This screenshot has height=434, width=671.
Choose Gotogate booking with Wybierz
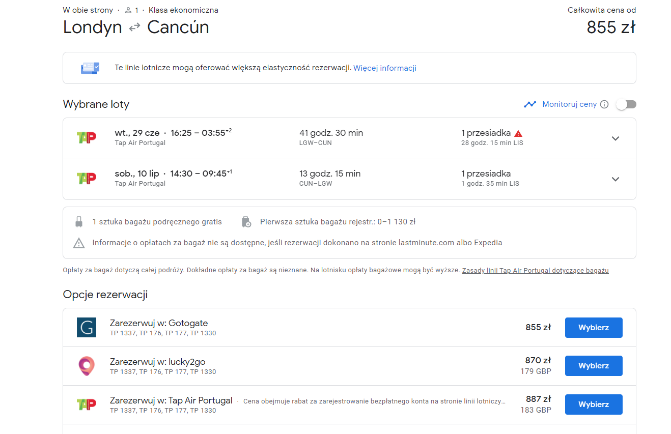[x=594, y=328]
